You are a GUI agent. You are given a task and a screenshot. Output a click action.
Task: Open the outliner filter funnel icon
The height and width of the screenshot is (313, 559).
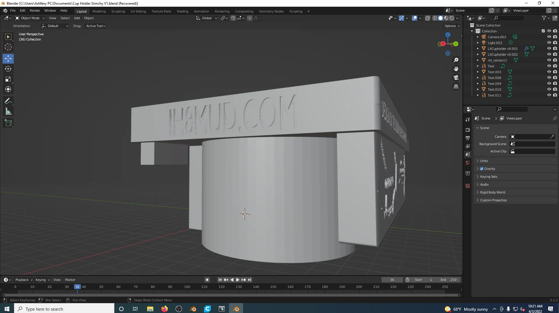[x=544, y=18]
